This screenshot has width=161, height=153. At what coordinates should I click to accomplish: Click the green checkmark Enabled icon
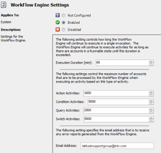pyautogui.click(x=58, y=22)
